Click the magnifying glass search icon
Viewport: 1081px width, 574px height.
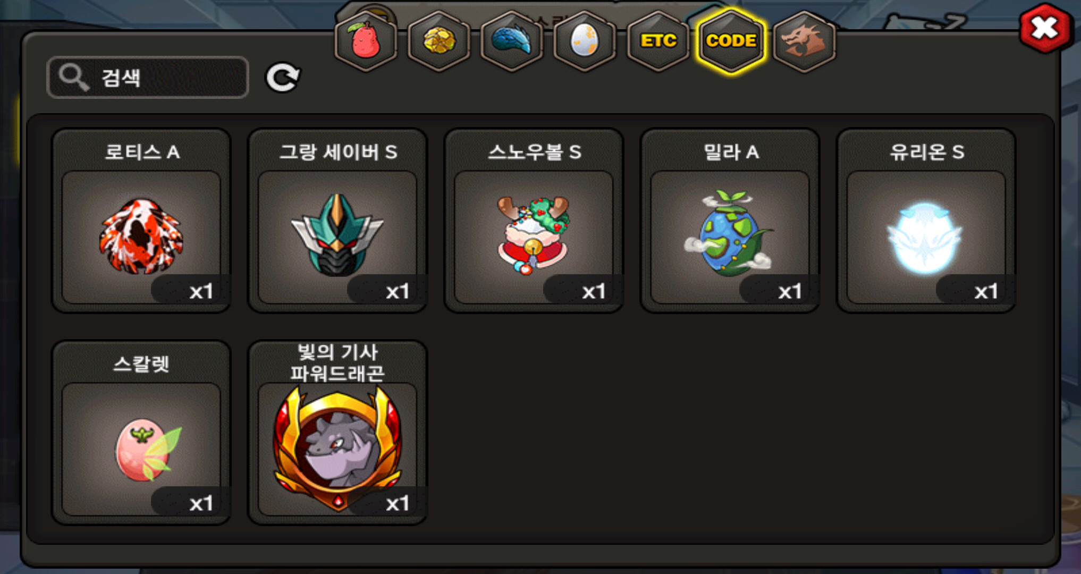pos(73,78)
